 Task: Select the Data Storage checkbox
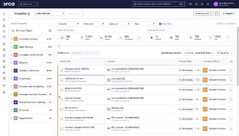pyautogui.click(x=12, y=47)
